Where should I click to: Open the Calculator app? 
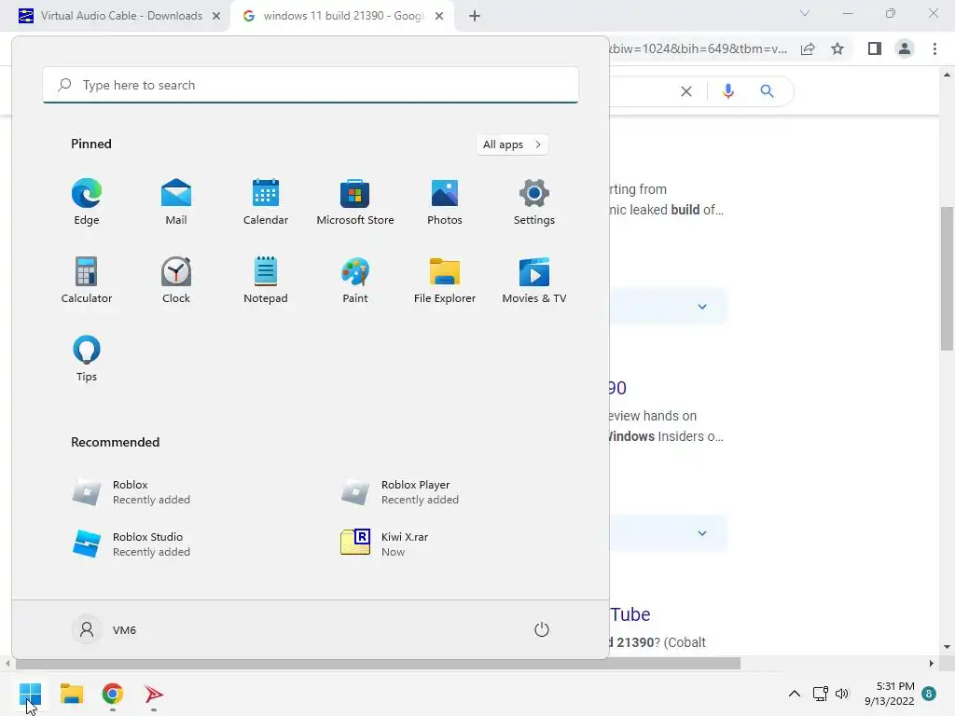(87, 280)
